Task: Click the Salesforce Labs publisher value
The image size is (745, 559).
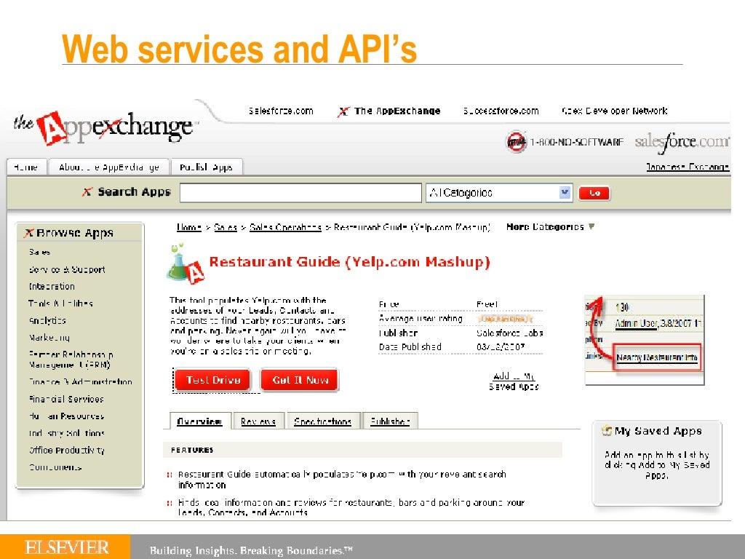Action: tap(510, 333)
